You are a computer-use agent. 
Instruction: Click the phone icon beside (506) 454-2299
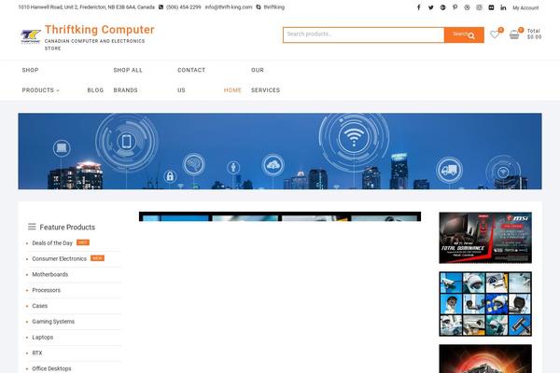(161, 7)
